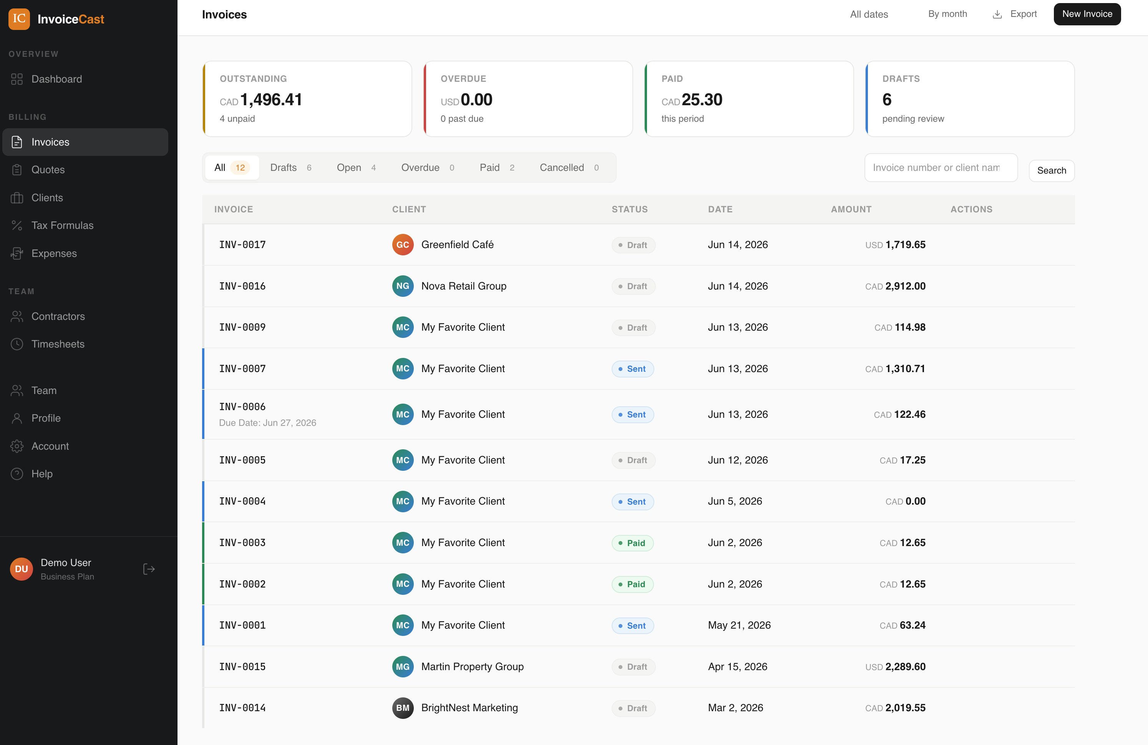This screenshot has height=745, width=1148.
Task: Open the By month grouping option
Action: (x=947, y=14)
